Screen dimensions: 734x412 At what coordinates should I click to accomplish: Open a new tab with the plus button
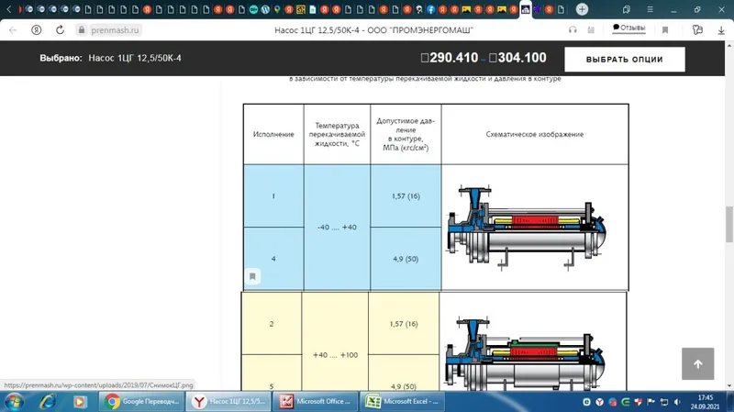coord(582,9)
